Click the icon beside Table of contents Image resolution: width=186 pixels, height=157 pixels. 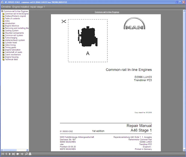pyautogui.click(x=3, y=19)
